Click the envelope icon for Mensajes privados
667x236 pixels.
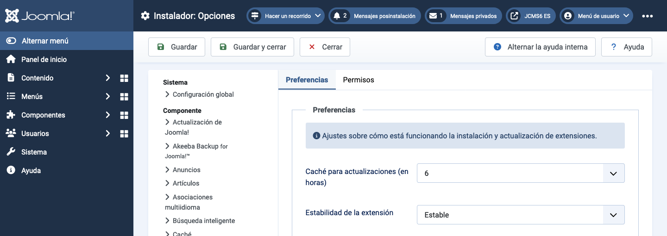(x=433, y=16)
